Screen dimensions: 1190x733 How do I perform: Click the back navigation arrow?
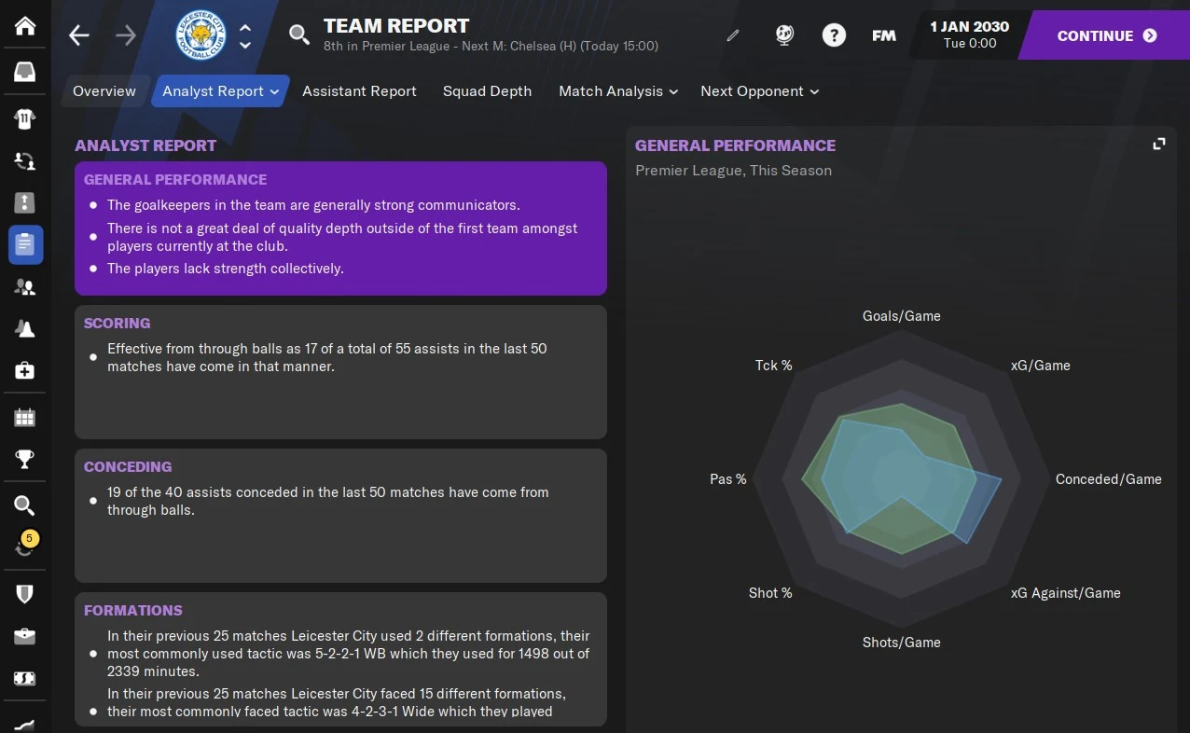[78, 35]
